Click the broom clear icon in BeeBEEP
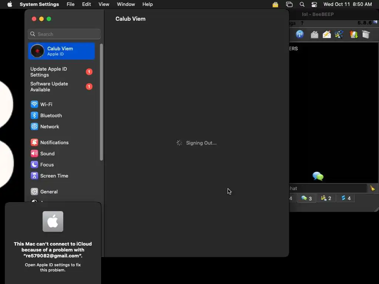The height and width of the screenshot is (284, 379). (x=372, y=188)
